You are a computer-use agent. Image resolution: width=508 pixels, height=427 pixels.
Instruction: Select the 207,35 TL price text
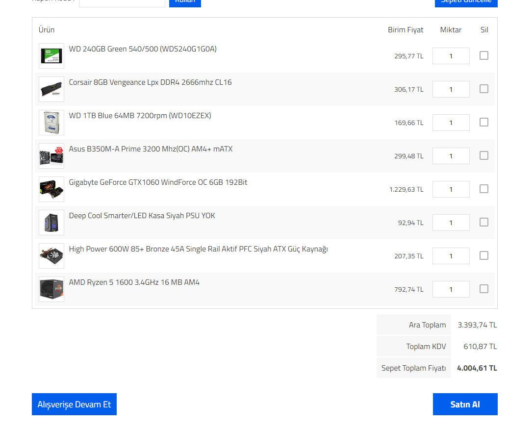[409, 256]
